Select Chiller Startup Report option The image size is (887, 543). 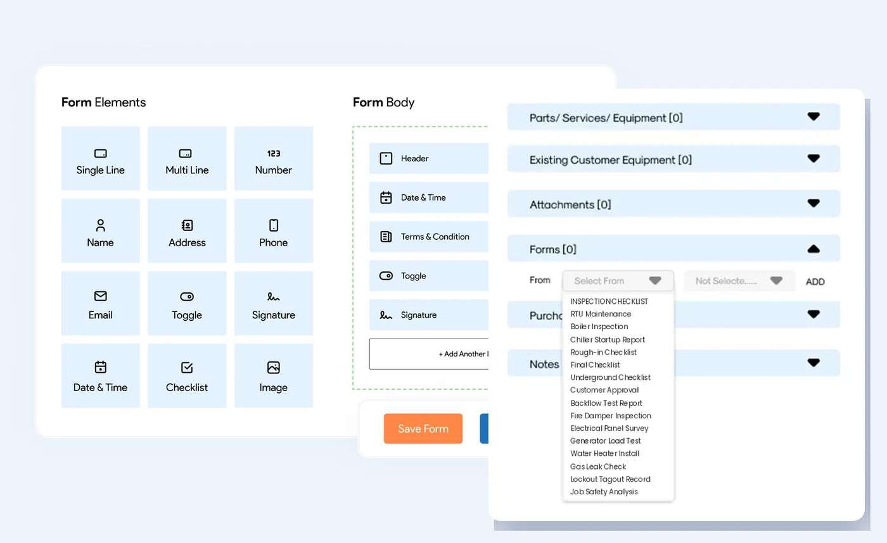(x=608, y=340)
